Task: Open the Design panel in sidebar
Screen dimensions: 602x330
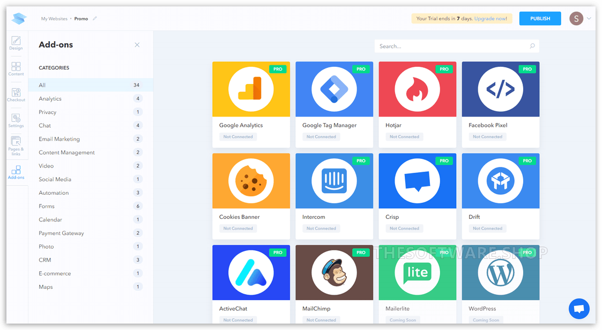Action: click(x=16, y=43)
